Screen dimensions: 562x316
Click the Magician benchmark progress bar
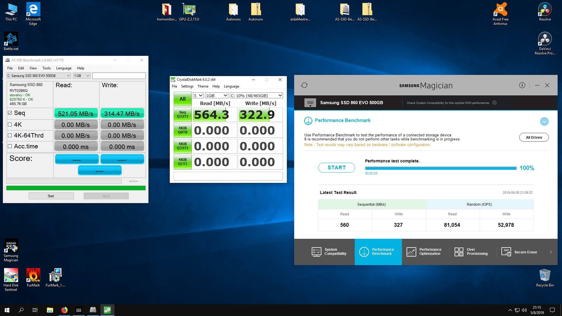click(441, 168)
